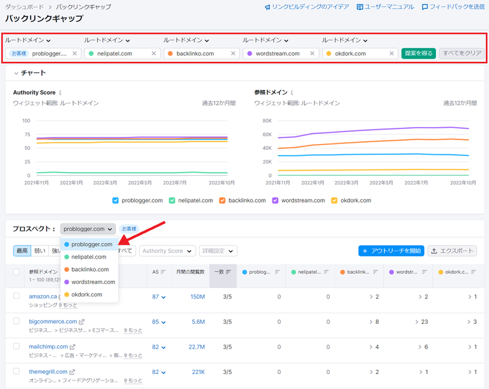Click the backlinko.com domain input field
This screenshot has height=389, width=489.
pyautogui.click(x=201, y=53)
